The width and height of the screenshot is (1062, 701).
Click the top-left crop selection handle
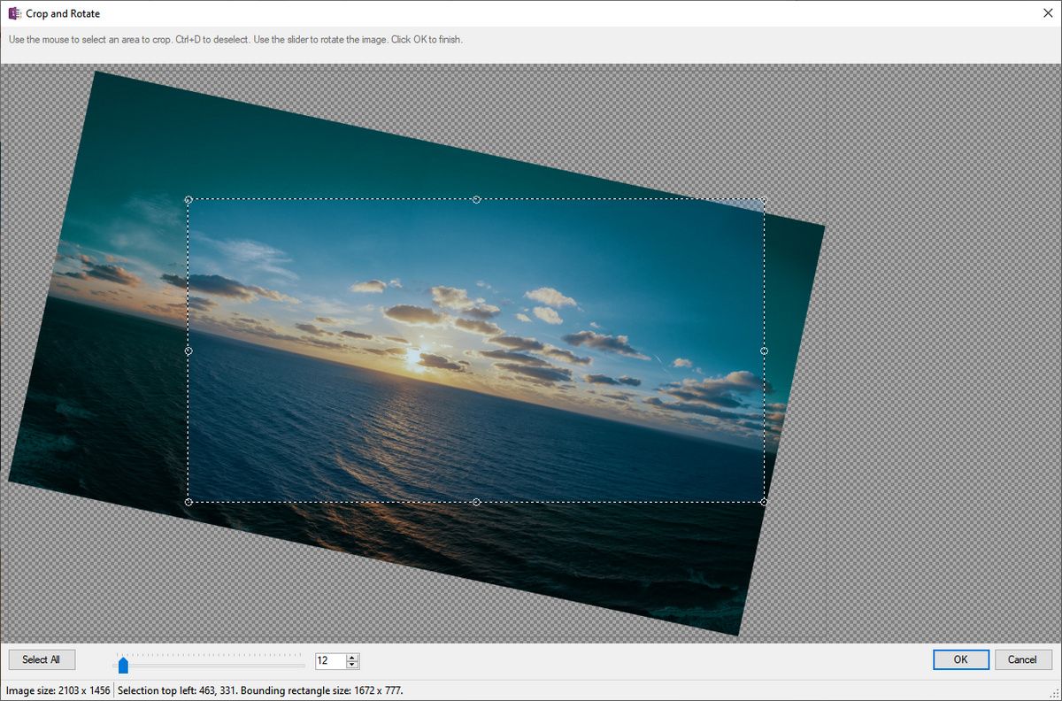click(x=189, y=200)
